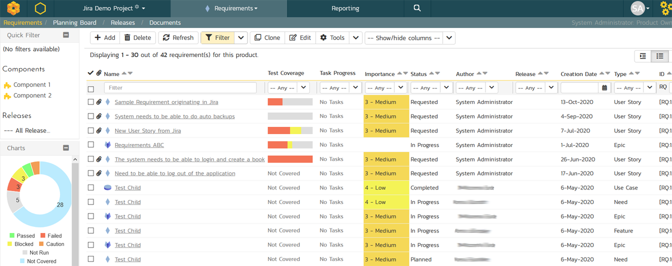Collapse the Quick Filter panel

tap(66, 35)
